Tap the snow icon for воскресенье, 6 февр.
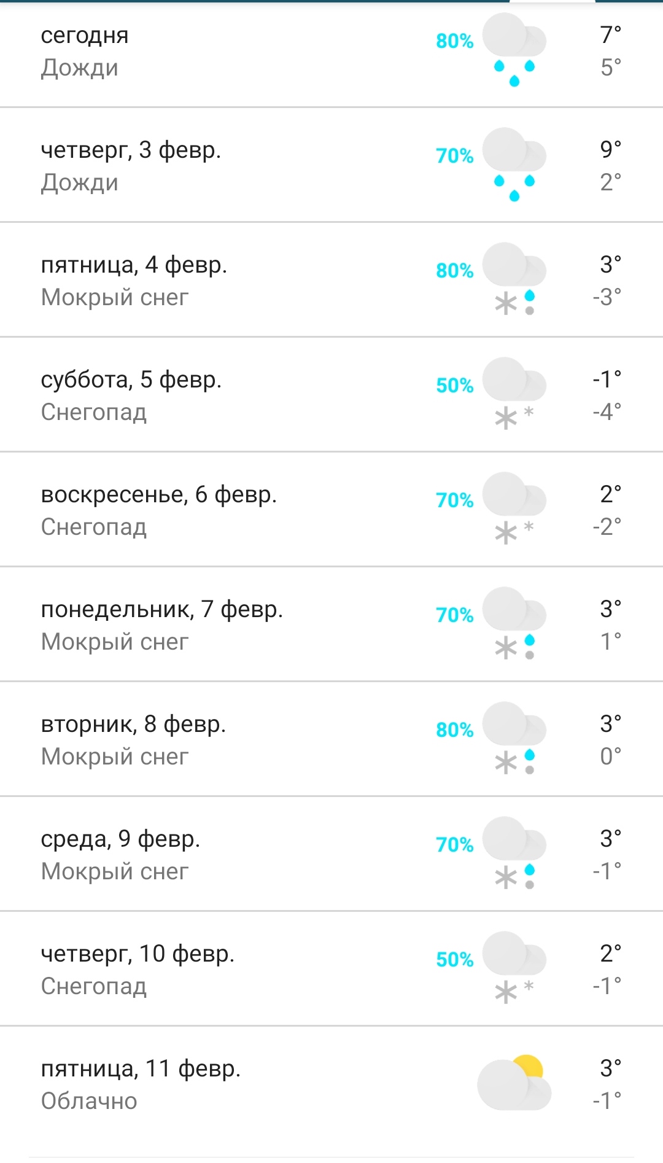Viewport: 663px width, 1163px height. click(x=514, y=508)
